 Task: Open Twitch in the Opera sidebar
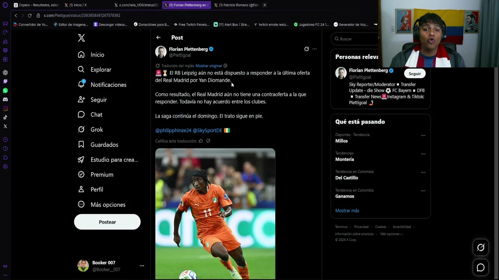point(5,82)
